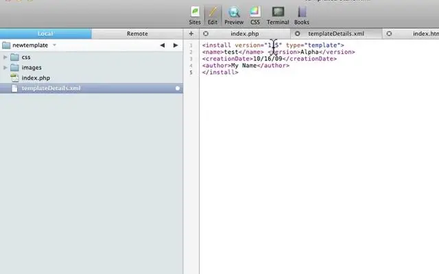This screenshot has height=274, width=439.
Task: Click the creationDate 10/16/09 code line
Action: click(x=270, y=59)
